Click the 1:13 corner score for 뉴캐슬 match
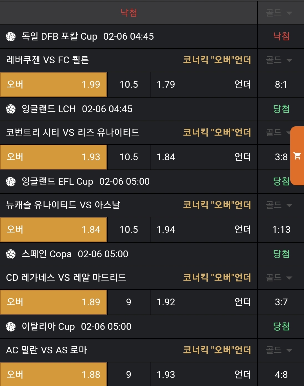The image size is (304, 386). (x=281, y=230)
